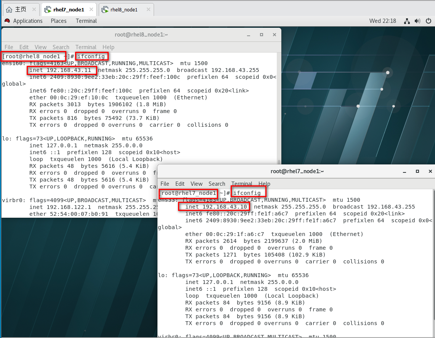435x338 pixels.
Task: Open Terminal menu in the rhel7_node1 terminal
Action: coord(242,184)
